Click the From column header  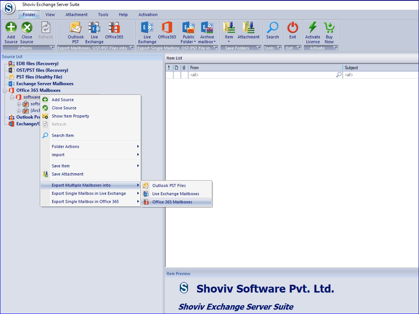[265, 68]
